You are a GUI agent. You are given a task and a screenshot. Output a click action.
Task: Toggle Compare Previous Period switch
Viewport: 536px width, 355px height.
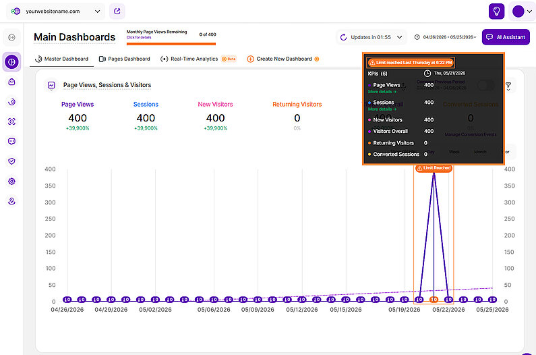pyautogui.click(x=485, y=85)
